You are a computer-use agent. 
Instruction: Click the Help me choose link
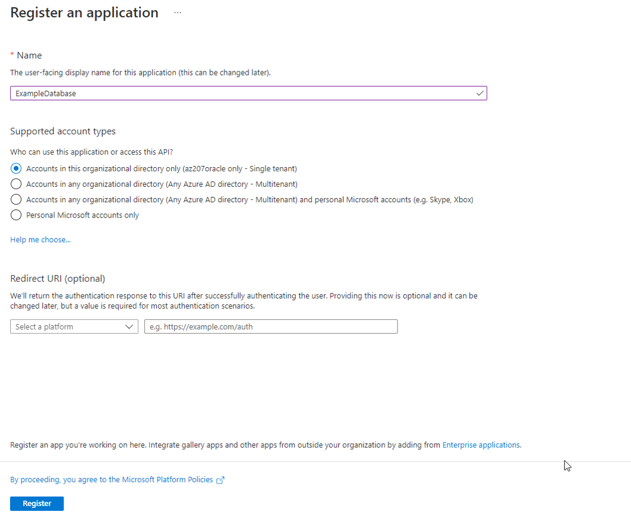[x=40, y=239]
